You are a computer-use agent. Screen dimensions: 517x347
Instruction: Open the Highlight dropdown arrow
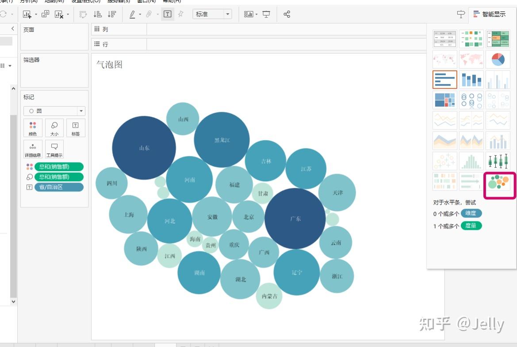[140, 15]
